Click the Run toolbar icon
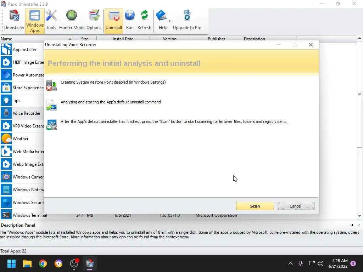 tap(130, 20)
